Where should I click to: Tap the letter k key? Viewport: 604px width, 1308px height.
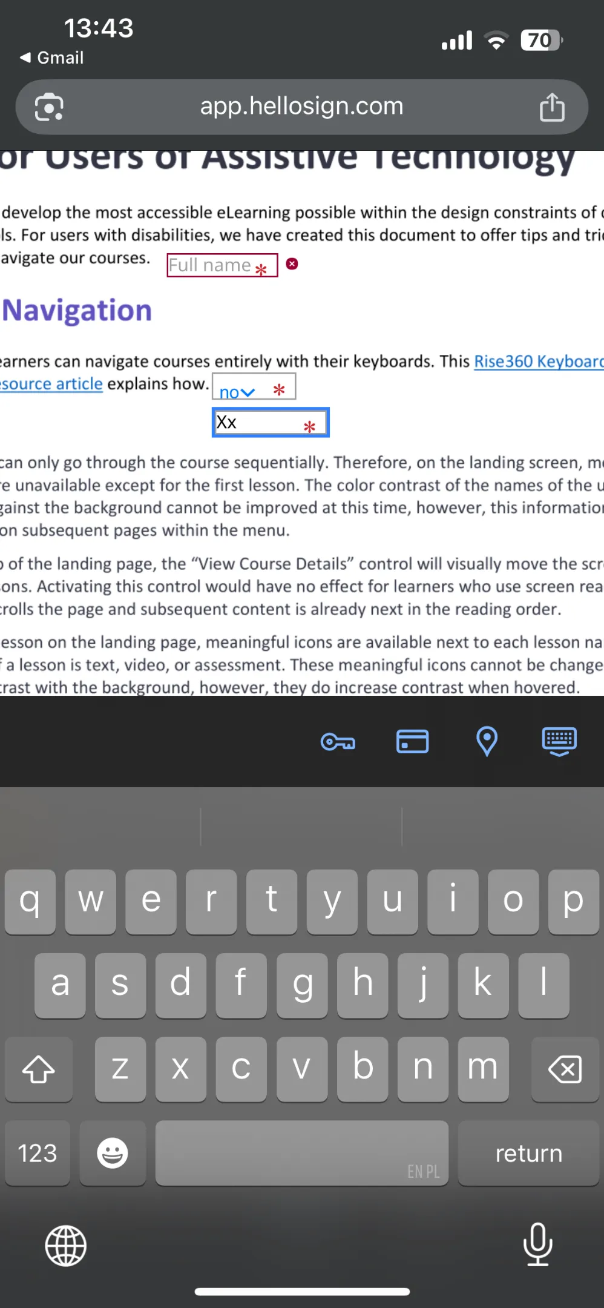(483, 985)
